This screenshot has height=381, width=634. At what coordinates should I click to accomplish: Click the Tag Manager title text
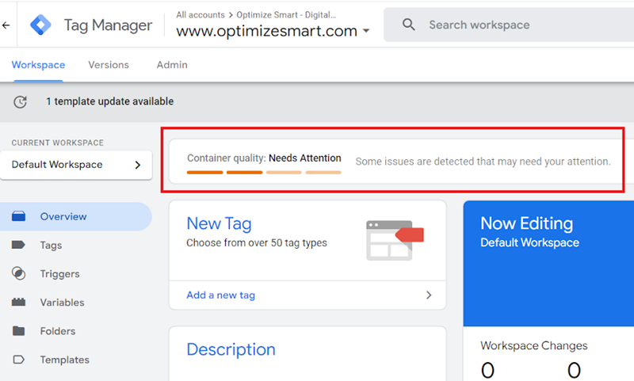point(108,25)
